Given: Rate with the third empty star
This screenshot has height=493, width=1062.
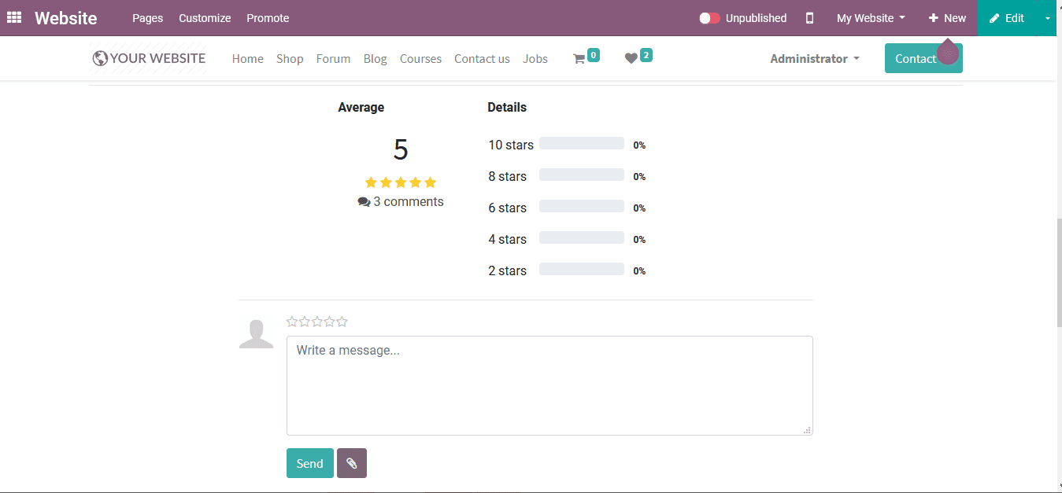Looking at the screenshot, I should (317, 322).
